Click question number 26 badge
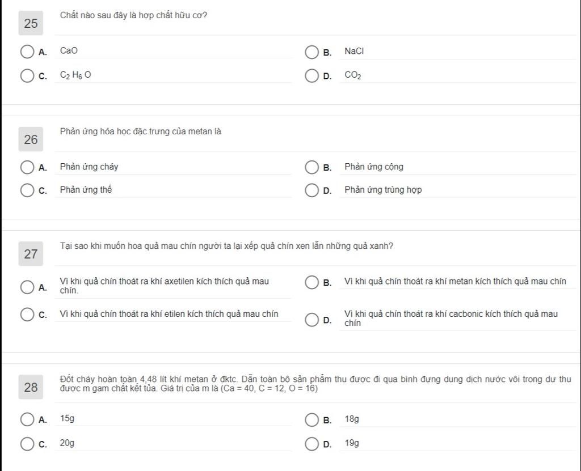The height and width of the screenshot is (471, 581). (31, 139)
